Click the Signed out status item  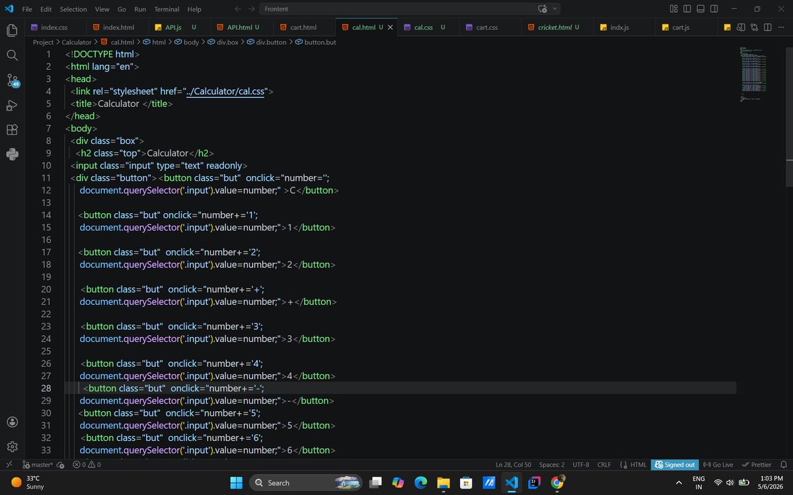coord(675,465)
